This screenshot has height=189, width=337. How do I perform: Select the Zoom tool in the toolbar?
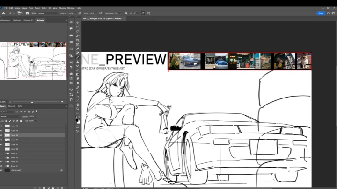tap(78, 109)
